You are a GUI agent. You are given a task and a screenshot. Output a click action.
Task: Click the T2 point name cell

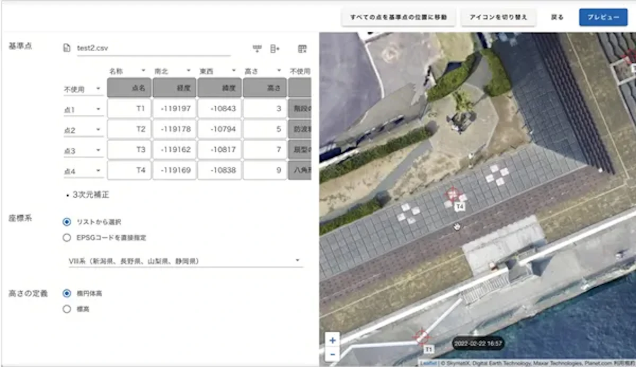tap(129, 129)
